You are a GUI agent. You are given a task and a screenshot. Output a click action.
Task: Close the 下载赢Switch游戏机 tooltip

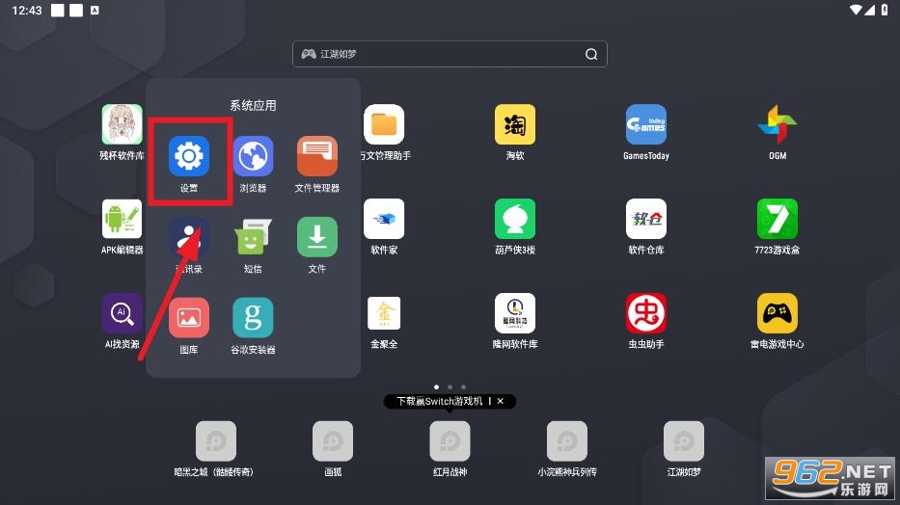pos(501,401)
